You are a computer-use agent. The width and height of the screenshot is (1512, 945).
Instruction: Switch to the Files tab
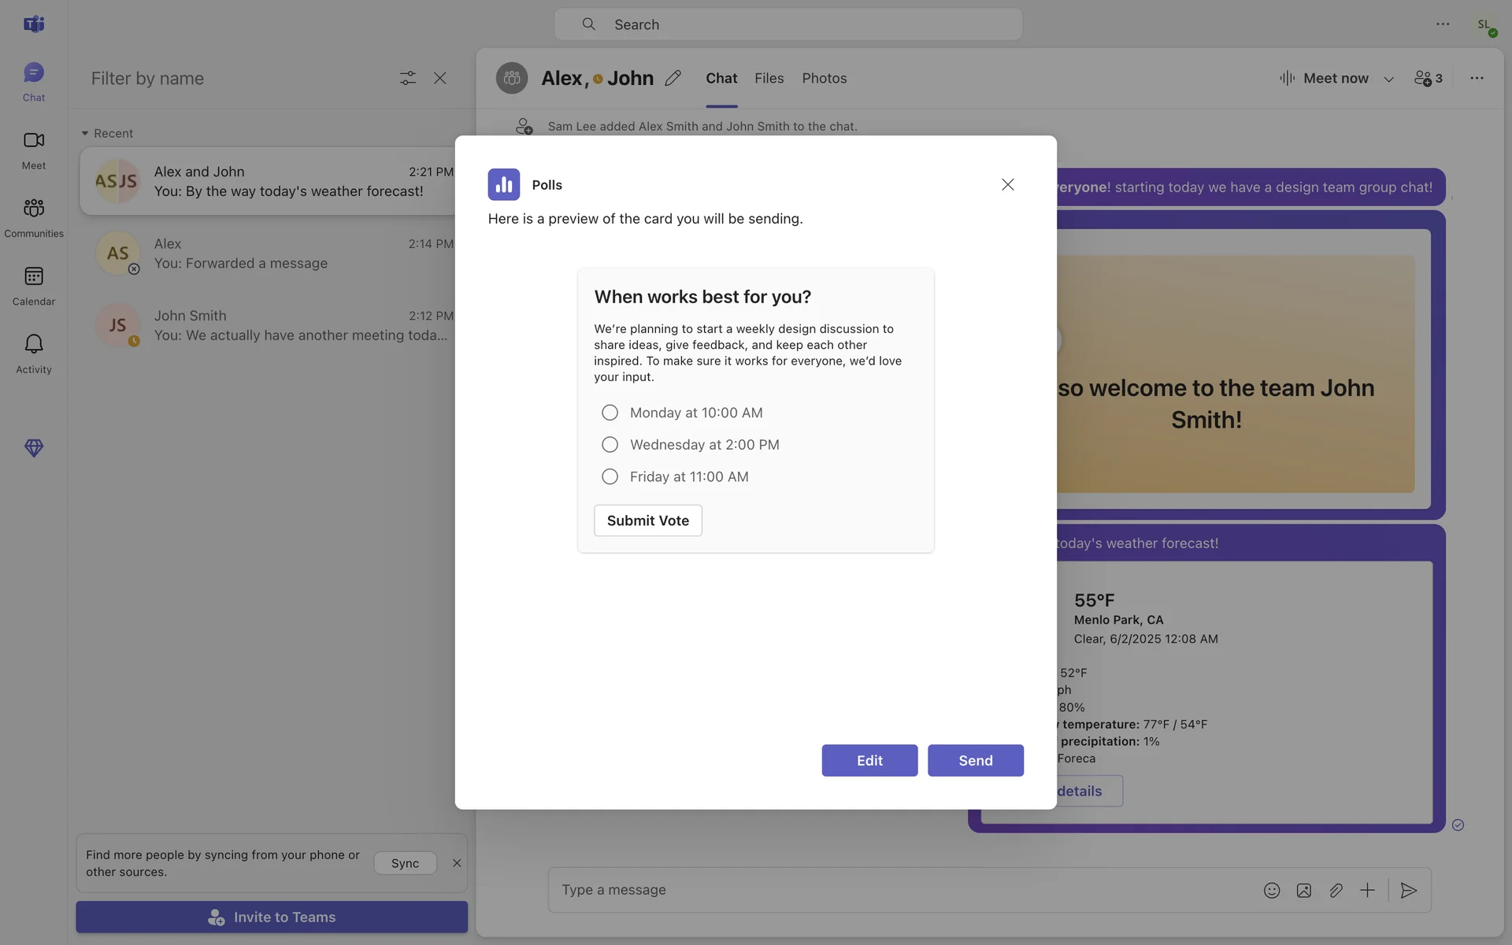tap(769, 78)
